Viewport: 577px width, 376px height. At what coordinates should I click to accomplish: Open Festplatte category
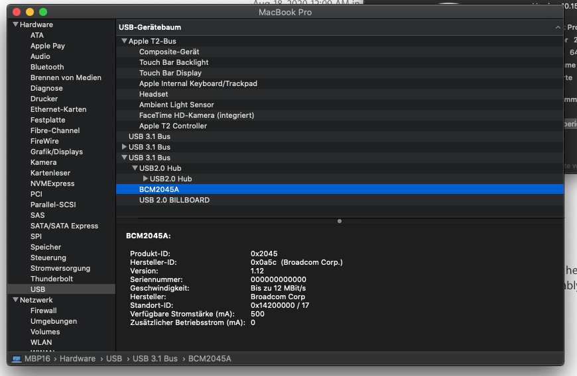pos(48,120)
